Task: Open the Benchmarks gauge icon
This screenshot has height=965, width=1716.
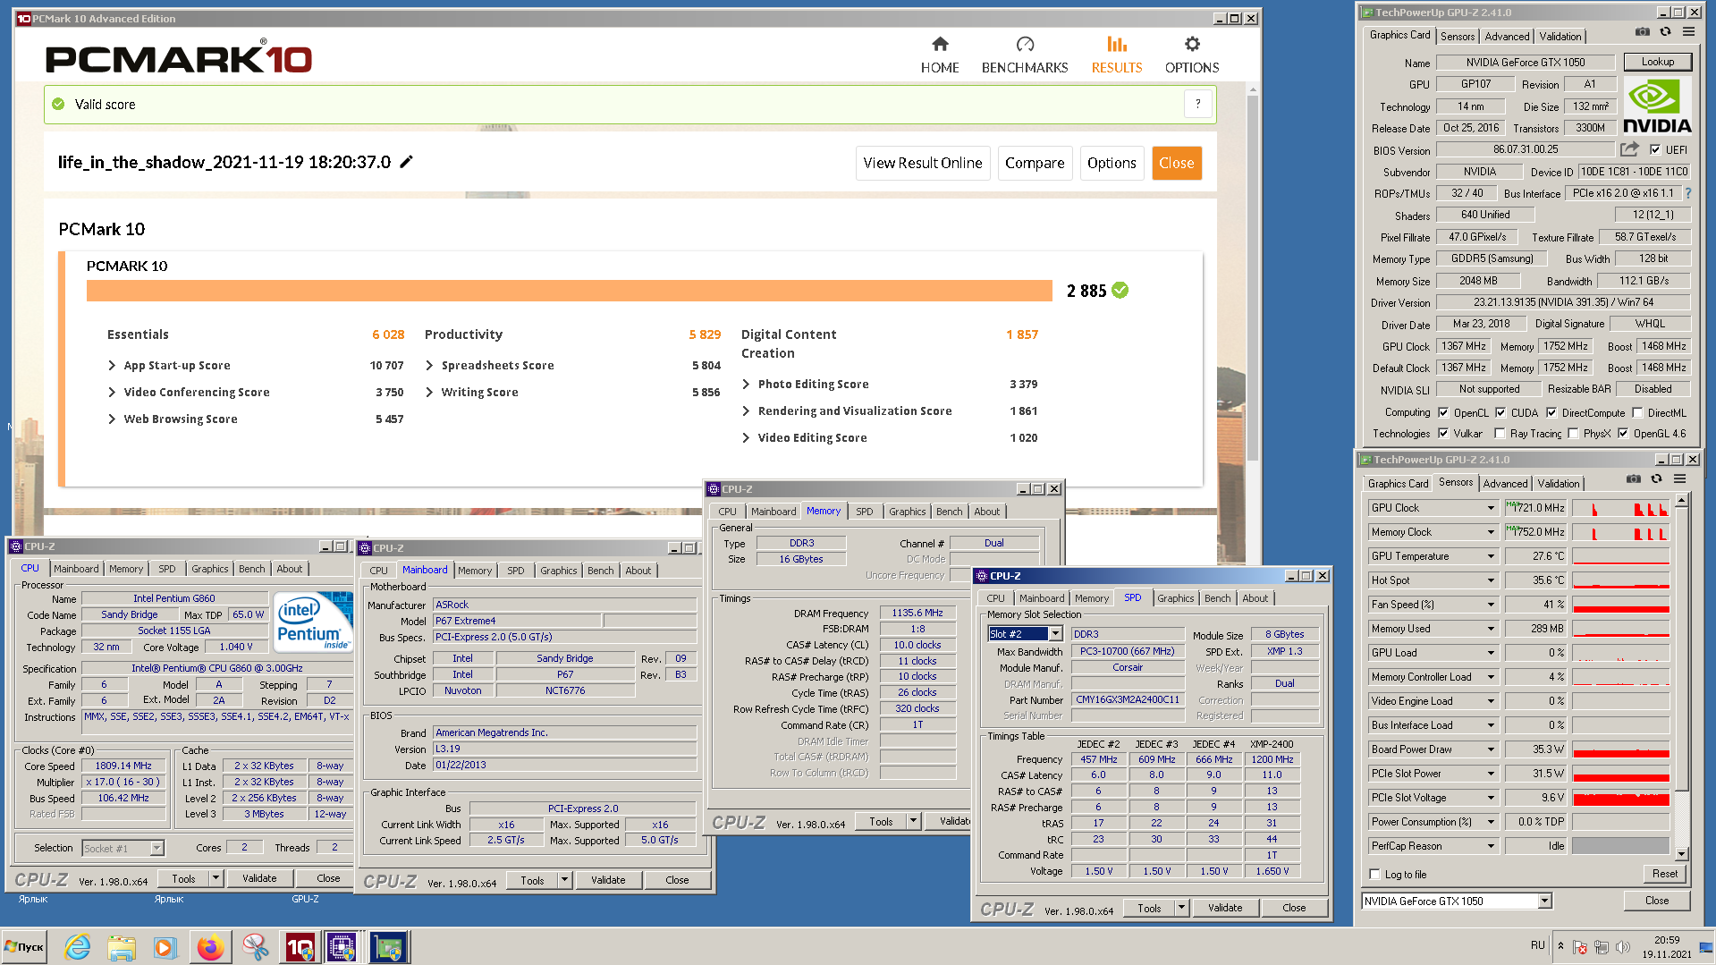Action: (1025, 44)
